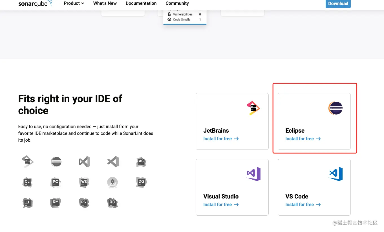
Task: Click the PyCharm (PC) icon
Action: coord(56,182)
